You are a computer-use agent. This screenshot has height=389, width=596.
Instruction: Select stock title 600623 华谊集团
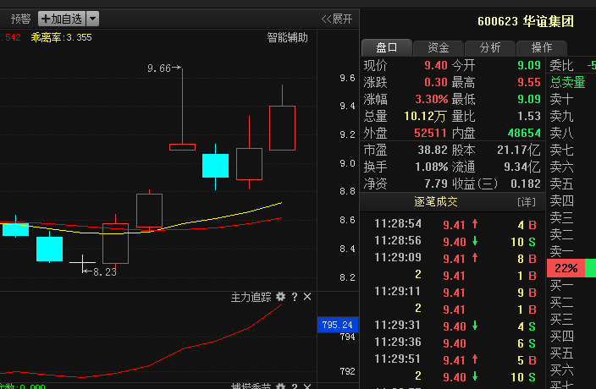point(525,21)
